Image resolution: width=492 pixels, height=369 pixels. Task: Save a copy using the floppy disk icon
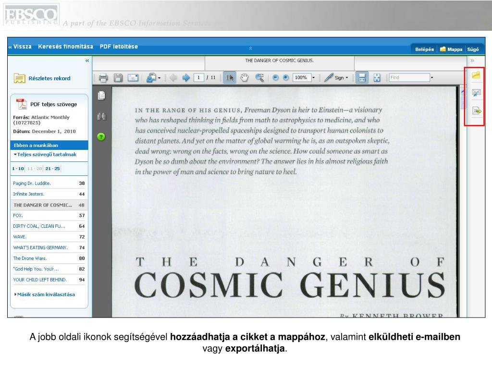tap(118, 77)
